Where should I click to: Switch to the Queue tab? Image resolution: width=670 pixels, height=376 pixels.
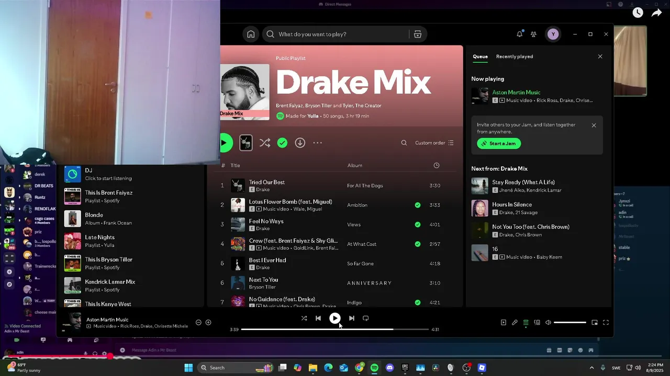point(480,56)
